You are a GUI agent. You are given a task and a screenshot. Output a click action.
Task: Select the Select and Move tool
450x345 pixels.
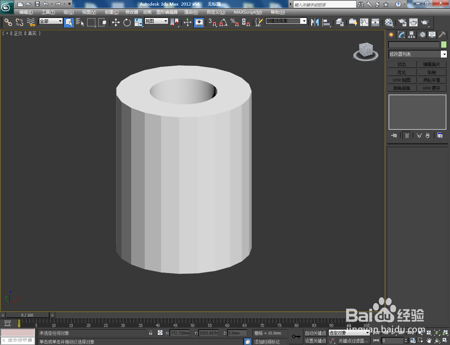coord(116,23)
